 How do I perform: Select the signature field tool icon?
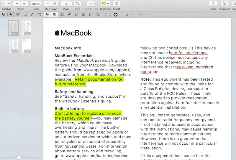(x=98, y=14)
